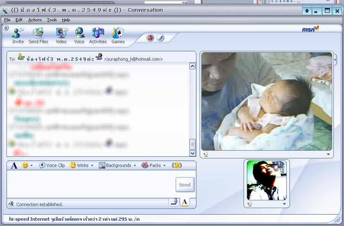
Task: Click the Invite contact icon
Action: point(18,34)
